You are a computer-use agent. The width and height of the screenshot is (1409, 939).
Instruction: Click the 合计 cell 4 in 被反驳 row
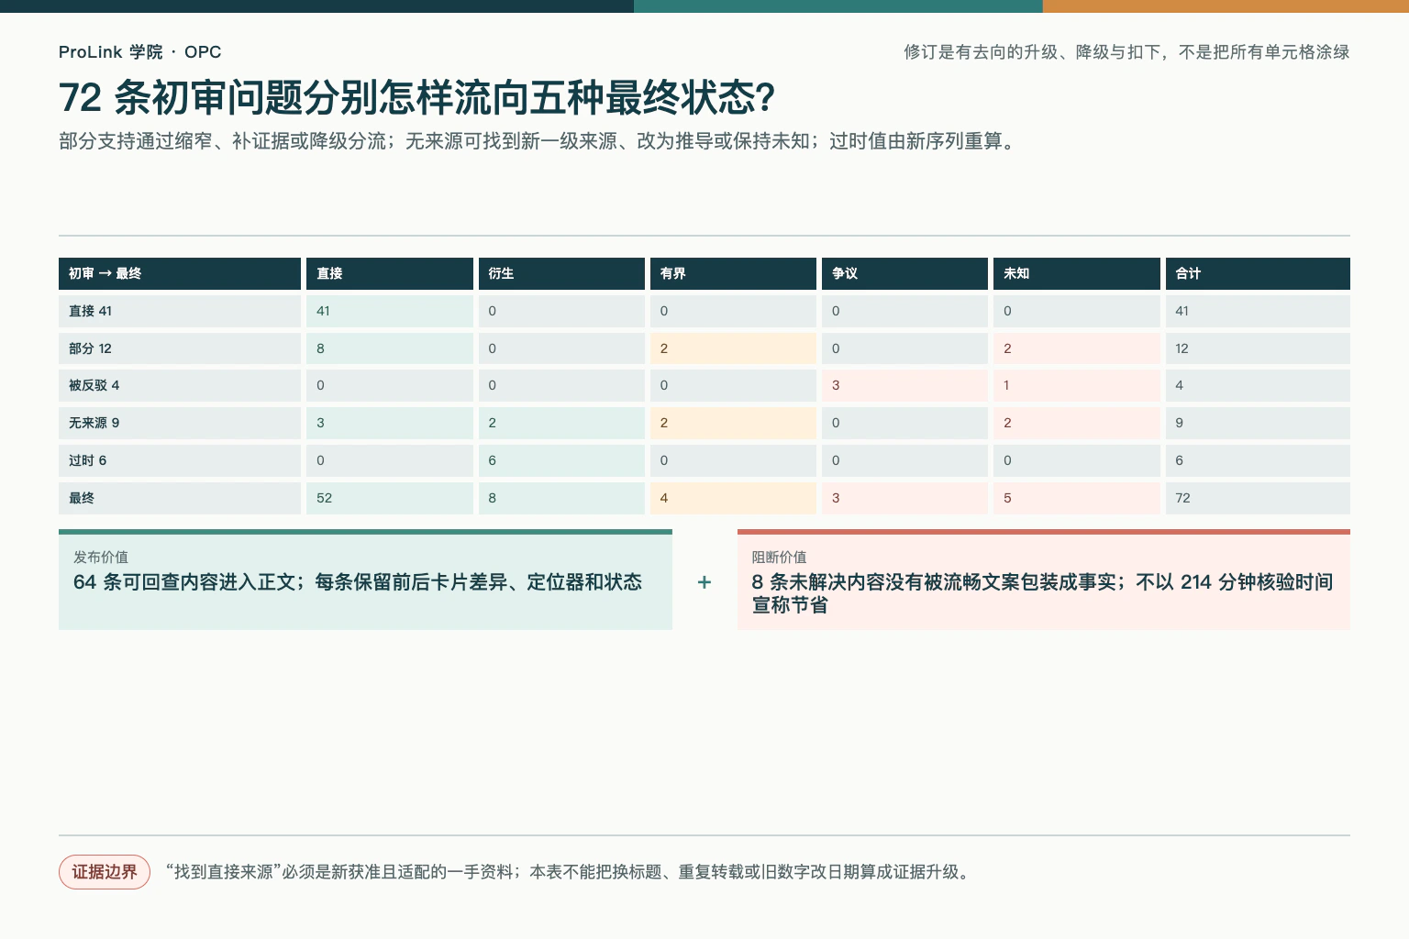[1258, 385]
